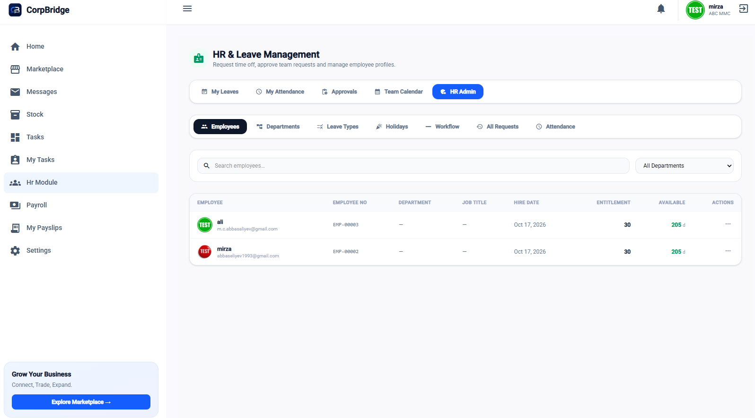The width and height of the screenshot is (755, 418).
Task: Click the HR badge icon beside page title
Action: tap(199, 58)
